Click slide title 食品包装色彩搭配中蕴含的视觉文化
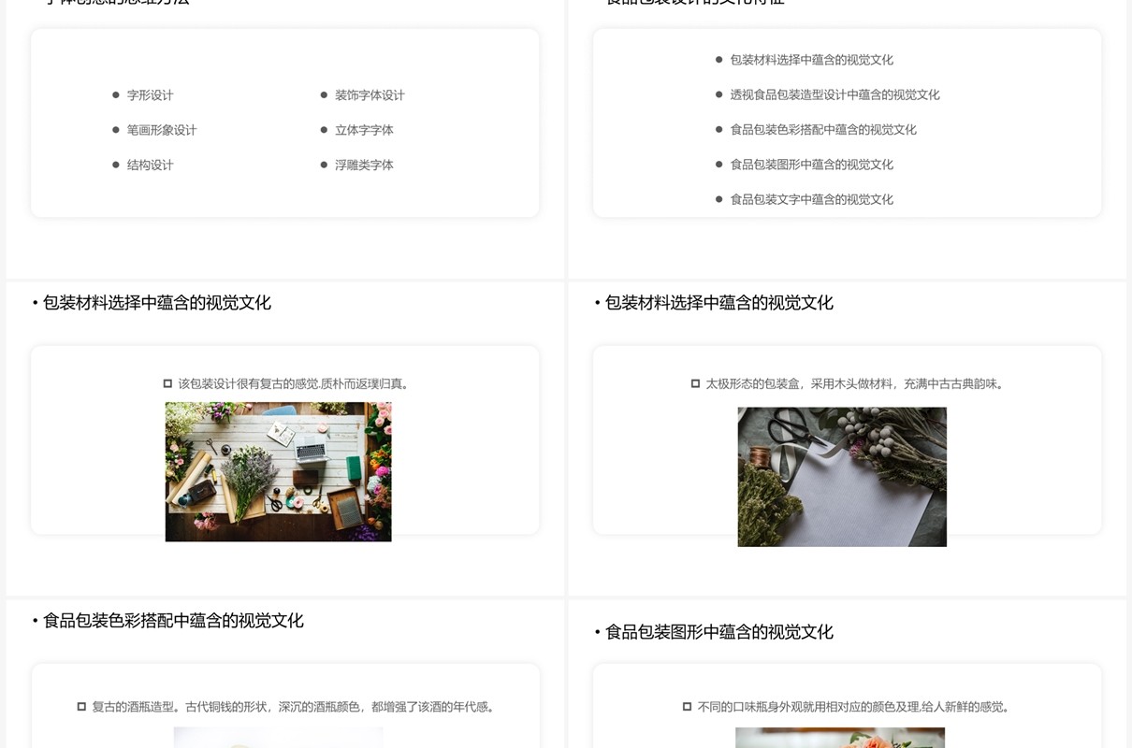Viewport: 1132px width, 748px height. 173,621
